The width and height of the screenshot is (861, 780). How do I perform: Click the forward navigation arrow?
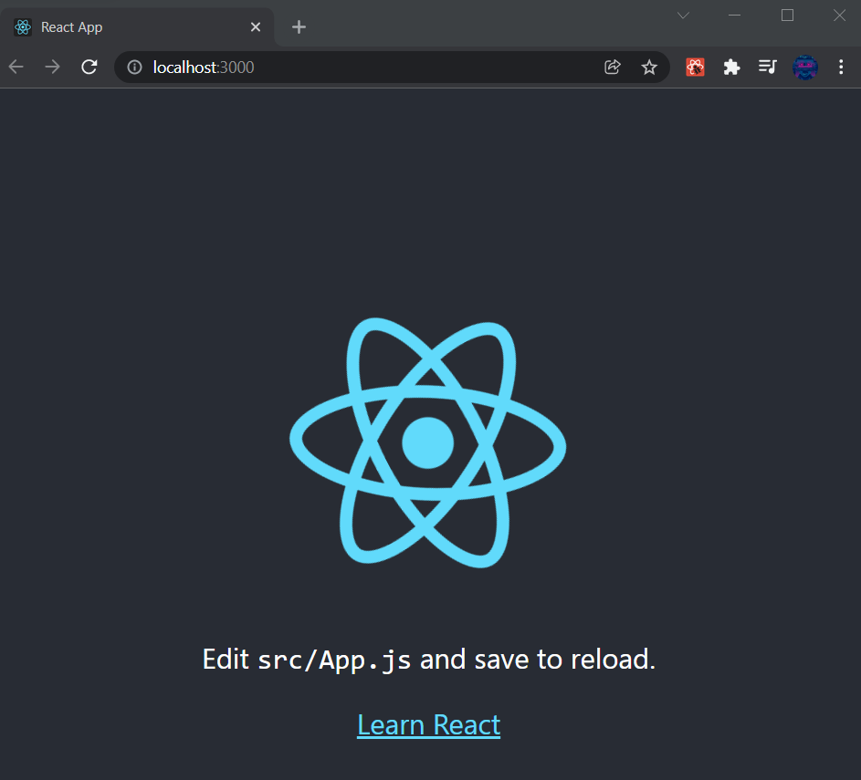pos(52,67)
